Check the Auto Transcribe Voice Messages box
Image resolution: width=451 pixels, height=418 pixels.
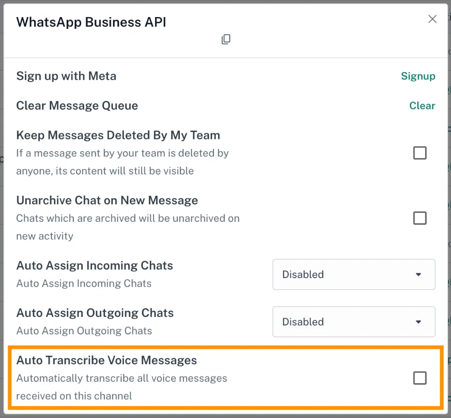pyautogui.click(x=419, y=378)
